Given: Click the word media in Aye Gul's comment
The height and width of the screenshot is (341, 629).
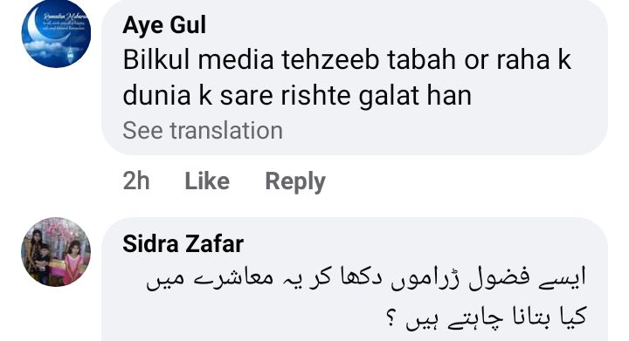Looking at the screenshot, I should [x=236, y=59].
